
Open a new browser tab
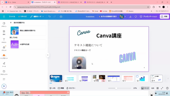(111, 2)
